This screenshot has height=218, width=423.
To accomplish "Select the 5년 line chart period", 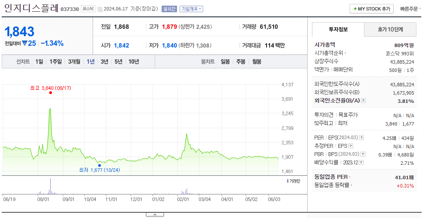I will coord(118,61).
